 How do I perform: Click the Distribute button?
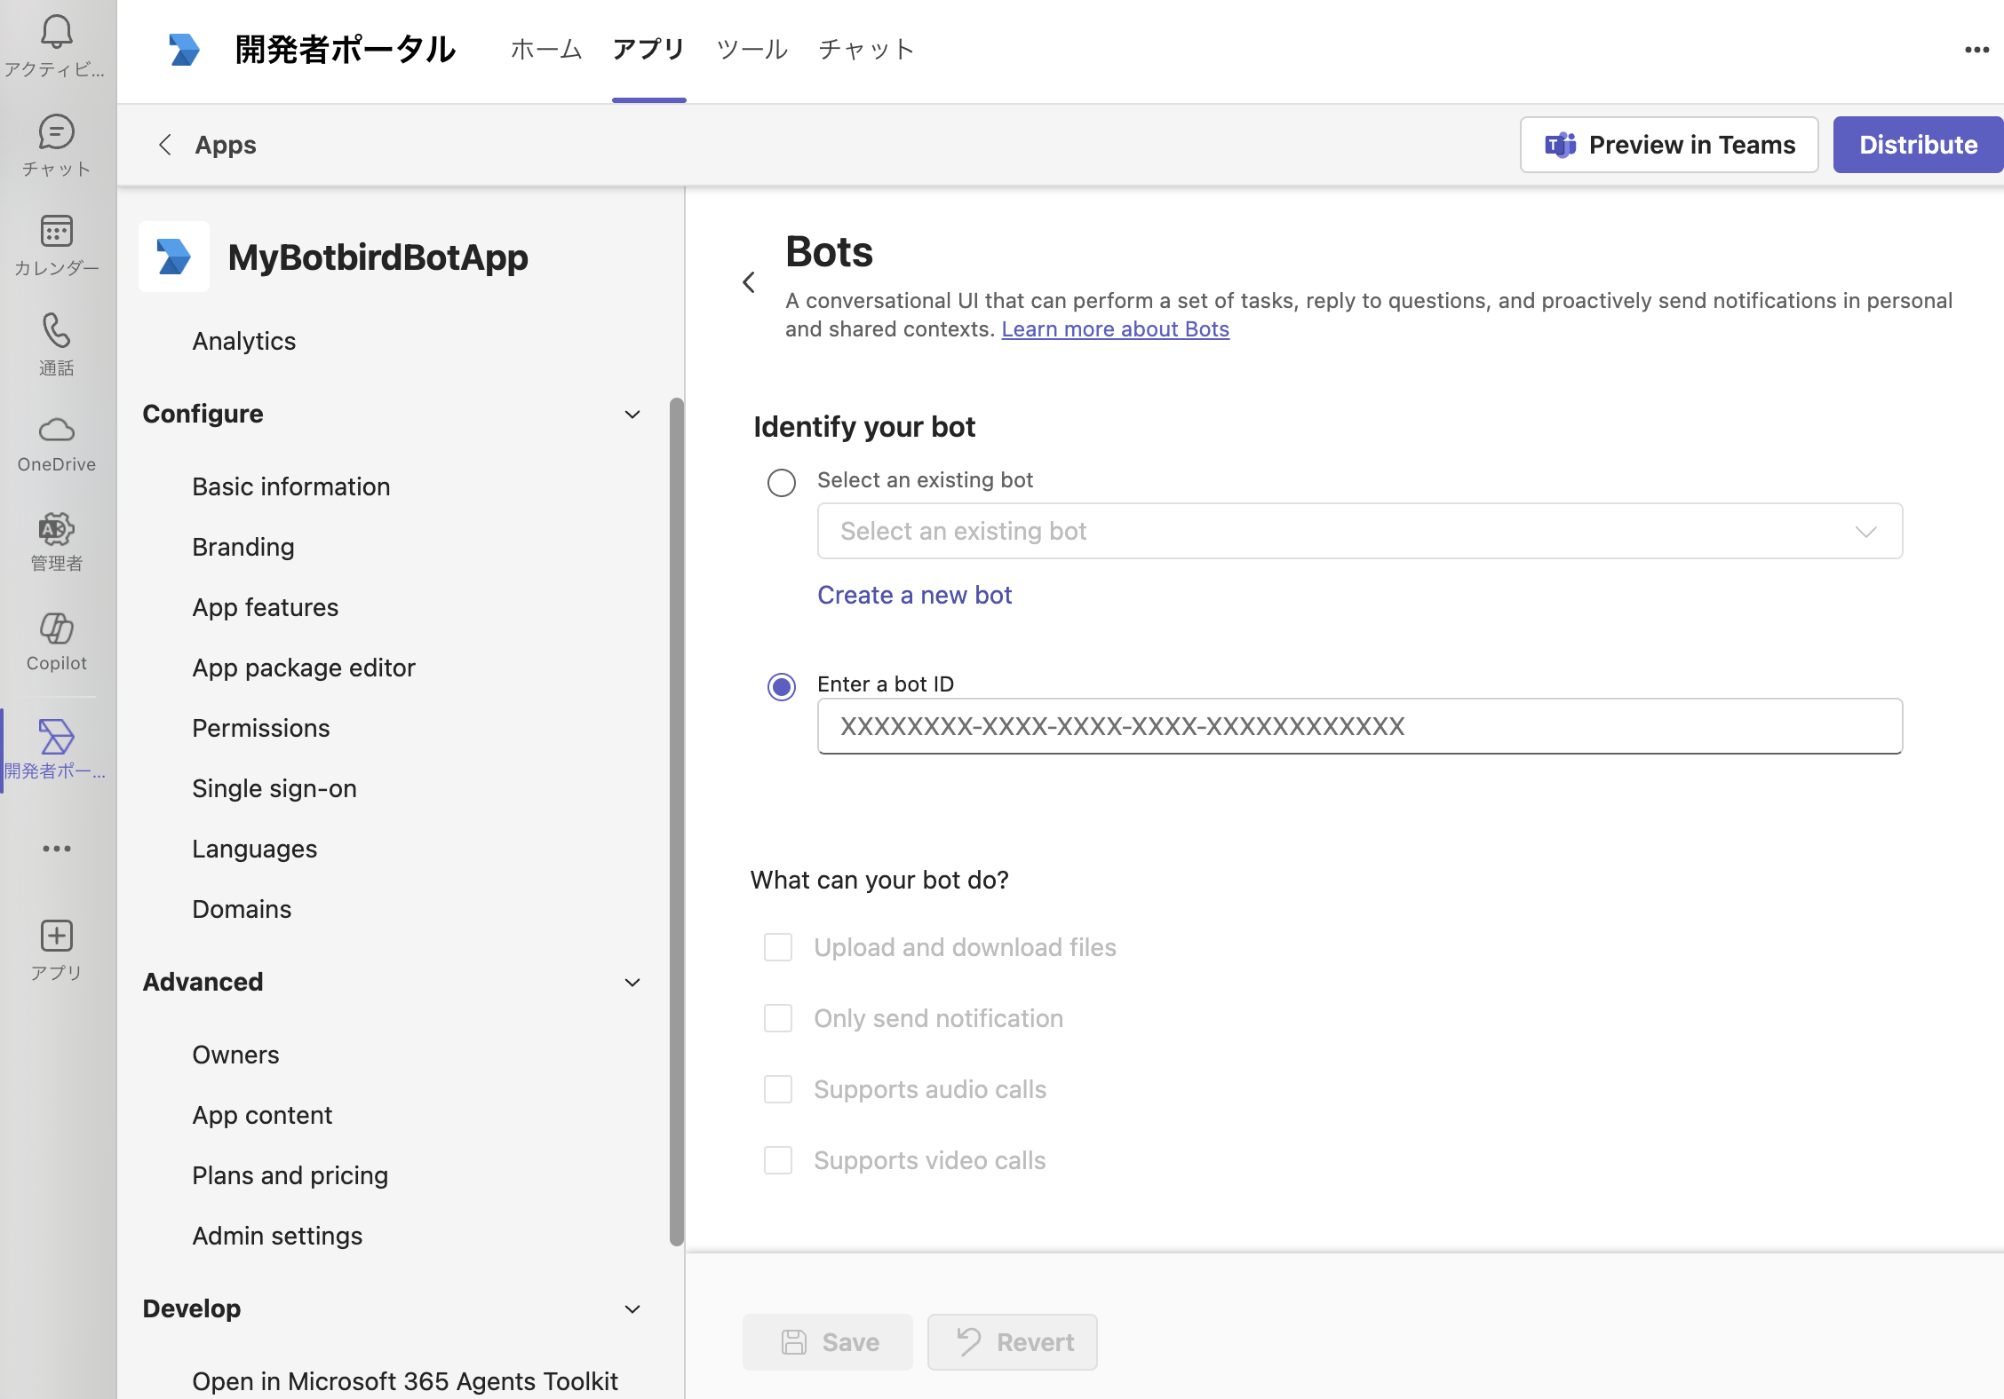click(1918, 145)
